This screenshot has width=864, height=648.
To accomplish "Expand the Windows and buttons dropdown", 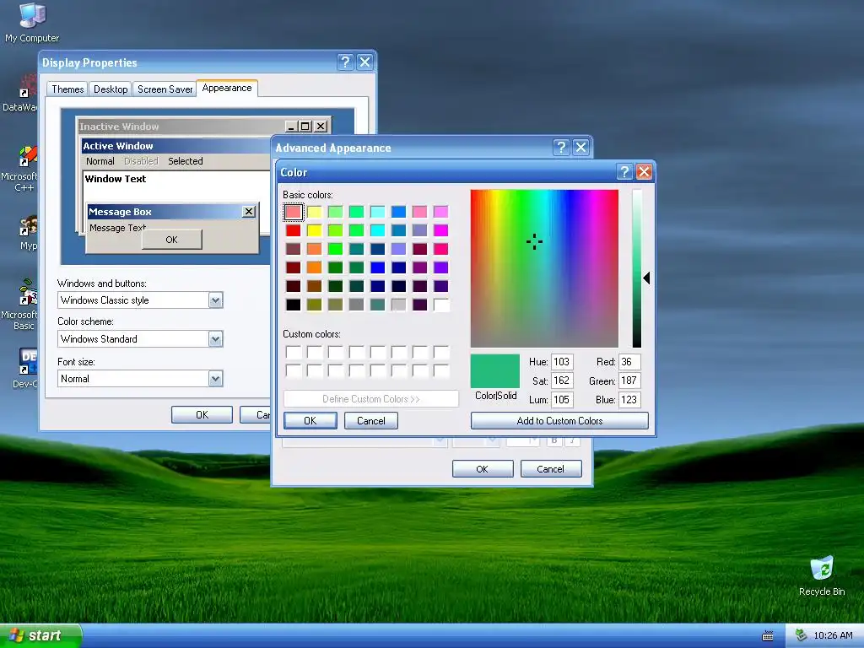I will point(215,300).
